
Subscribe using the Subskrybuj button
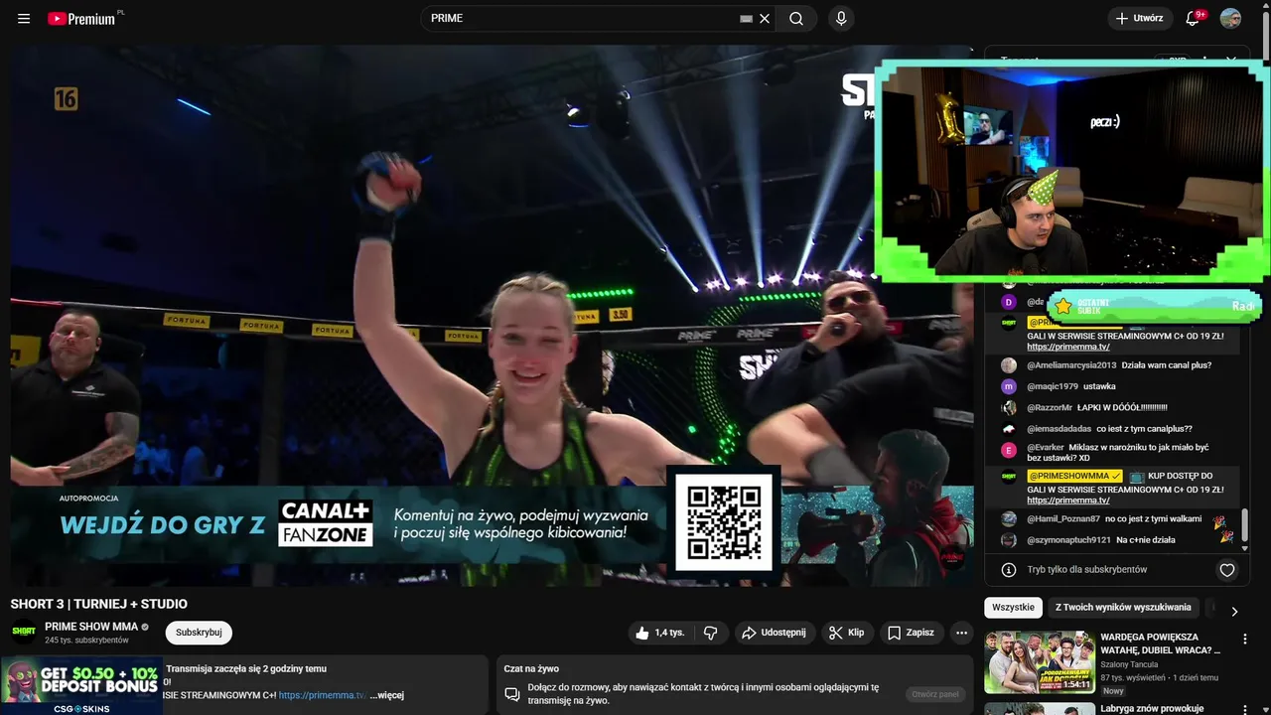[x=199, y=633]
